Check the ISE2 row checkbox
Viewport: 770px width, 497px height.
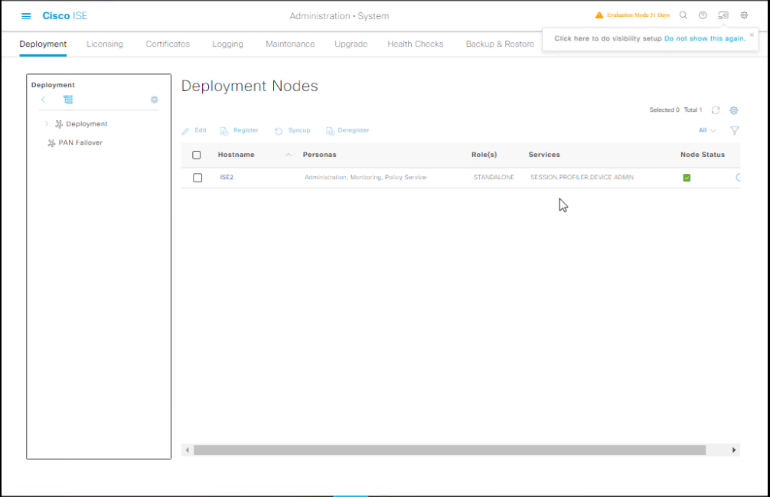197,178
